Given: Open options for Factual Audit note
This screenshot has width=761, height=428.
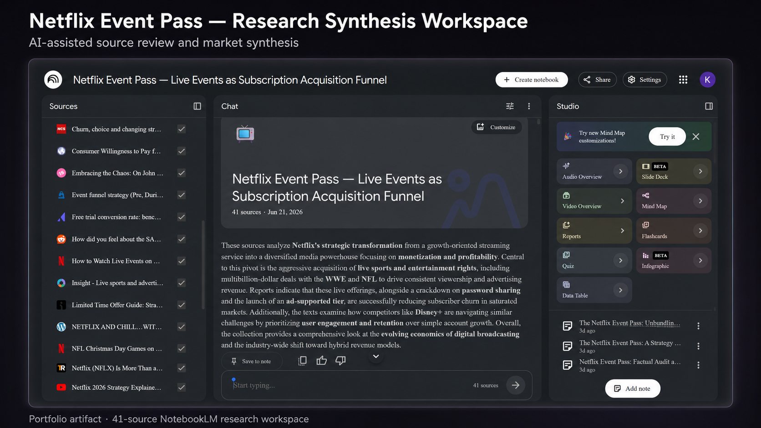Looking at the screenshot, I should [x=698, y=365].
